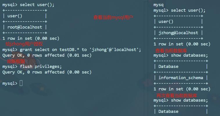220x116 pixels.
Task: Click the Query OK 0.01 sec result line
Action: point(47,55)
